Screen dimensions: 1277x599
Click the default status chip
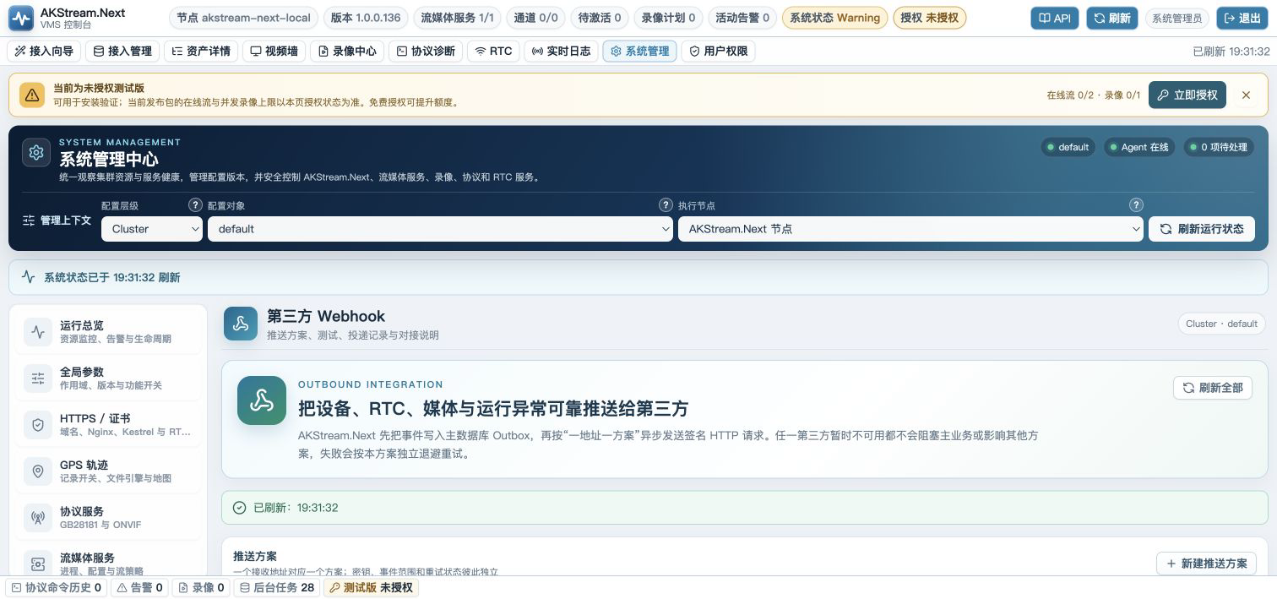(x=1068, y=147)
